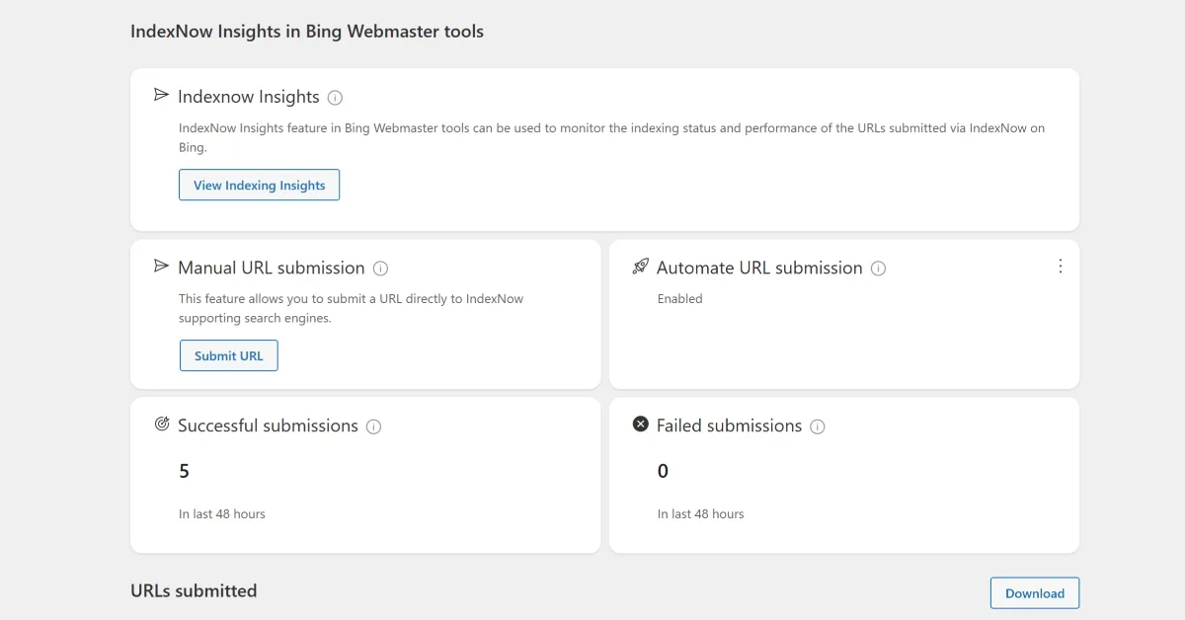
Task: Download the URLs submitted report
Action: point(1035,592)
